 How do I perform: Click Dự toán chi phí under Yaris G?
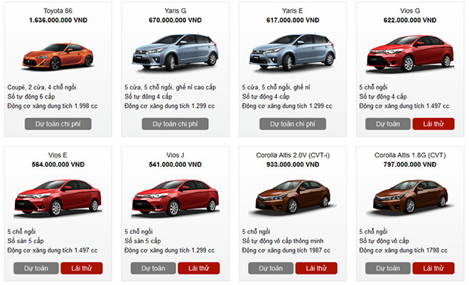tap(176, 124)
